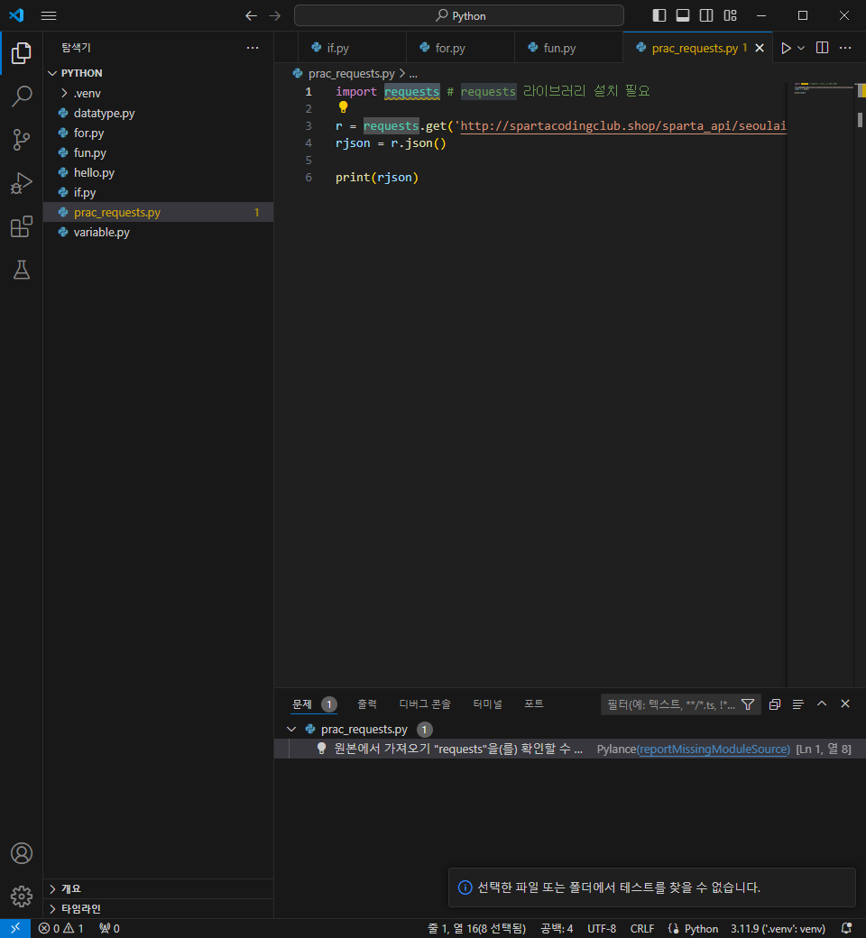Click the Python language mode status item

702,928
